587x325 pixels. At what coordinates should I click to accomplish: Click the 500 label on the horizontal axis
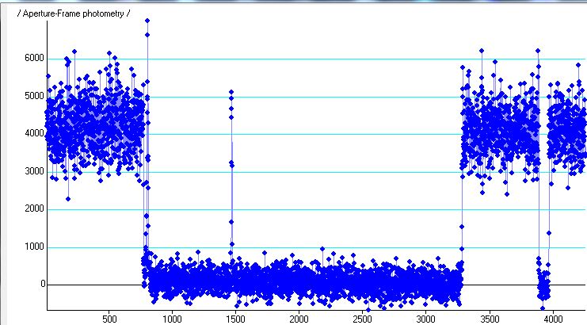(x=109, y=319)
